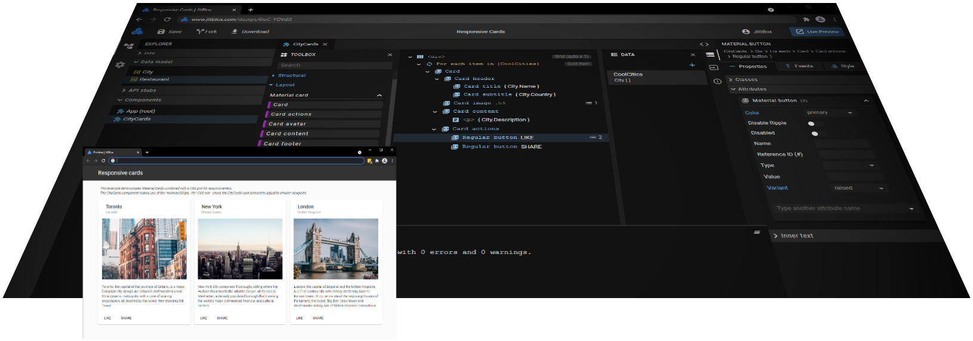Click the info icon in properties sidebar
The image size is (973, 341).
[x=718, y=82]
